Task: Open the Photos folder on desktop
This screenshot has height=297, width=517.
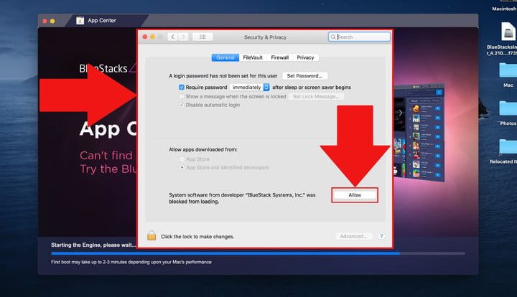Action: click(508, 108)
